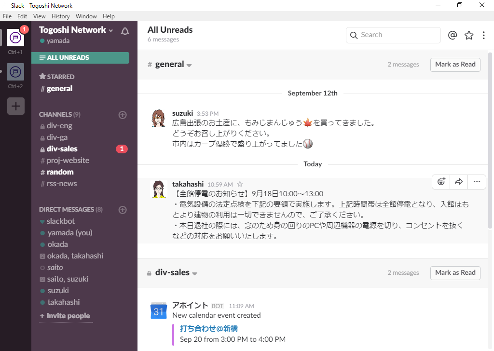
Task: Add a reaction to takahashi's message
Action: coord(441,181)
